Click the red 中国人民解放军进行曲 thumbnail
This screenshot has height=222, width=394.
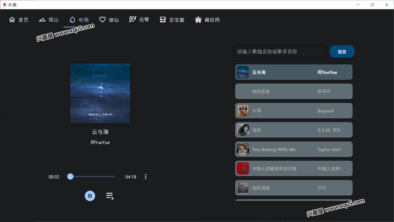click(x=243, y=168)
